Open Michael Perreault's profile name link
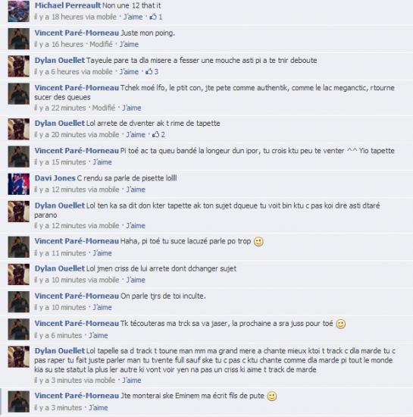 pyautogui.click(x=67, y=5)
